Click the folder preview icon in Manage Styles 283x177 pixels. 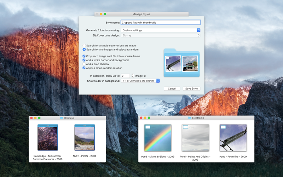181,63
